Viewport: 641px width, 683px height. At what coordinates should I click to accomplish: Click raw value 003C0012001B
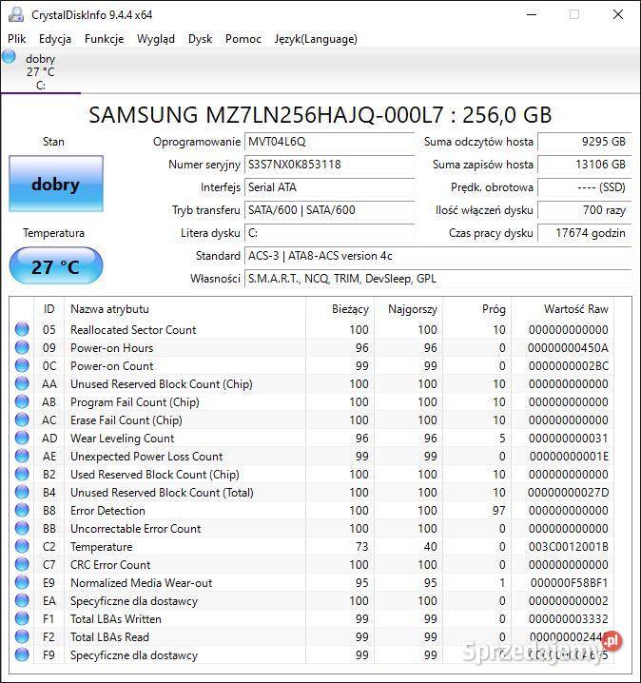568,547
